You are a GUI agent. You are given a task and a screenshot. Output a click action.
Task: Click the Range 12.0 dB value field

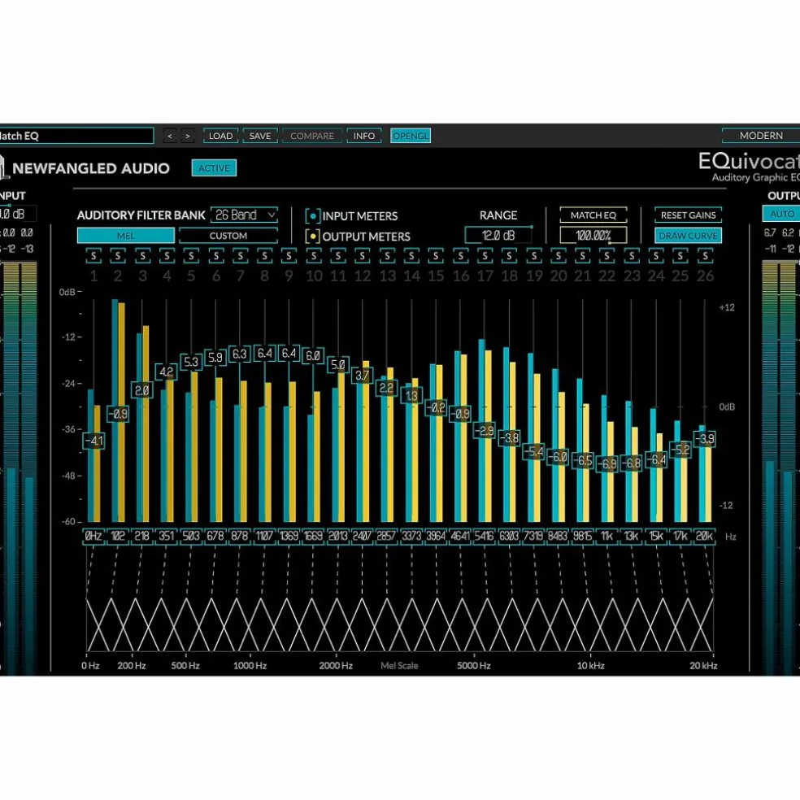pos(498,235)
